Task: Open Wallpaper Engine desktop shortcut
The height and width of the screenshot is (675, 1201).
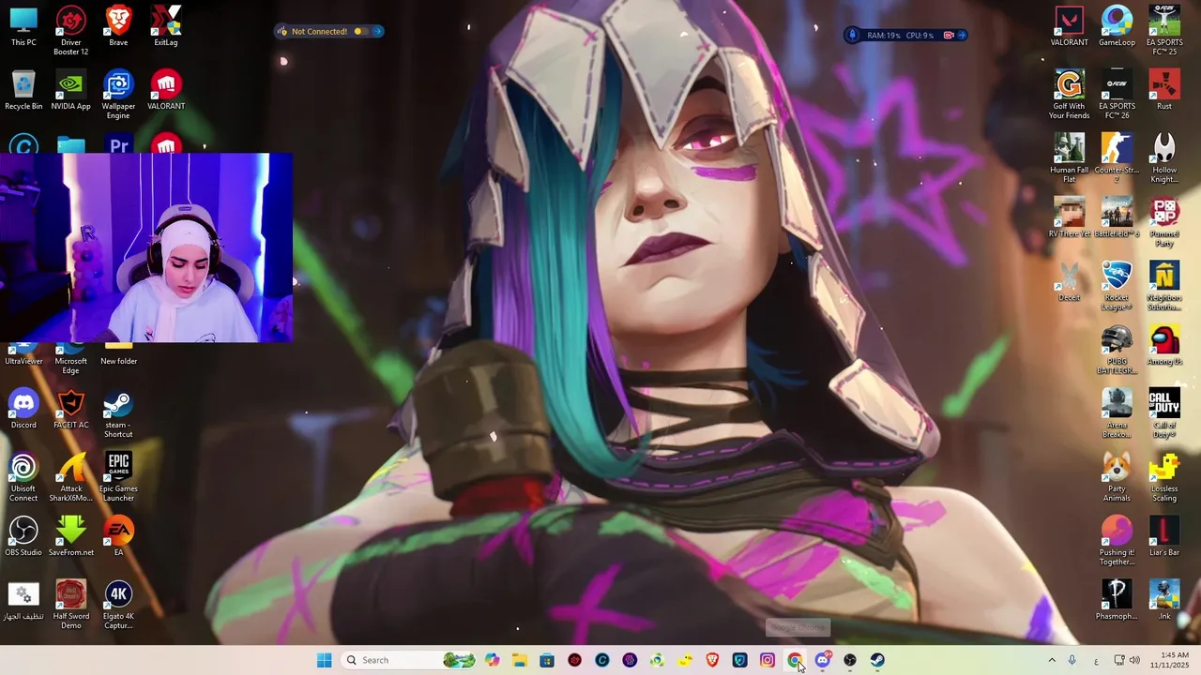Action: click(x=118, y=94)
